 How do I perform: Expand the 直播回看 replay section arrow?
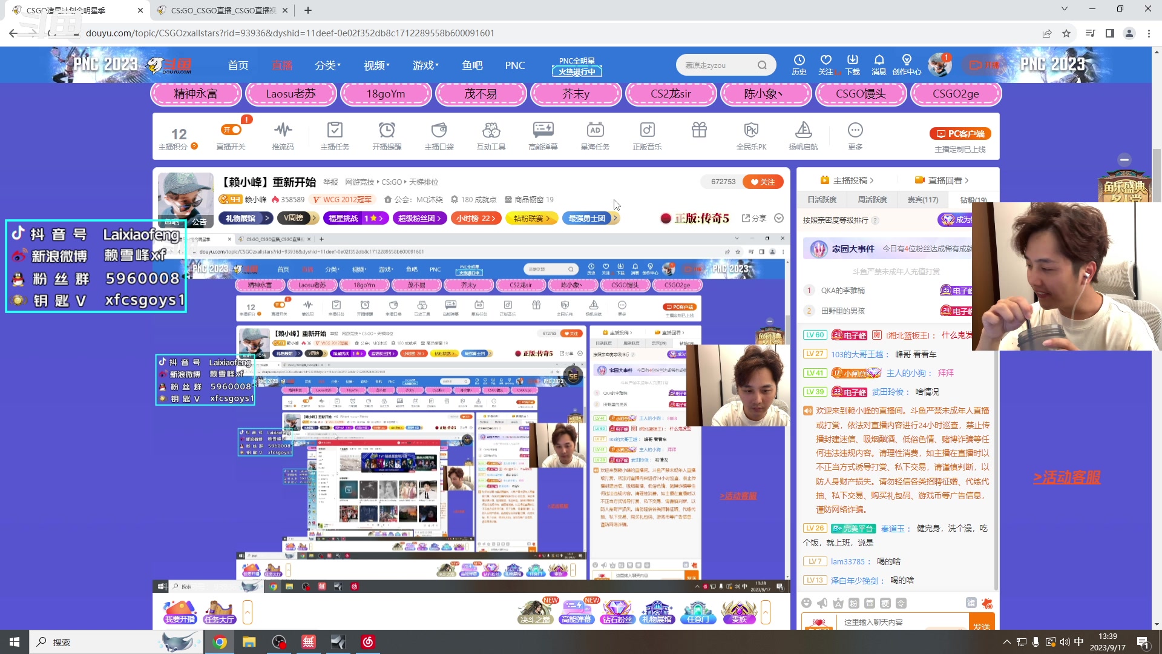click(x=967, y=180)
